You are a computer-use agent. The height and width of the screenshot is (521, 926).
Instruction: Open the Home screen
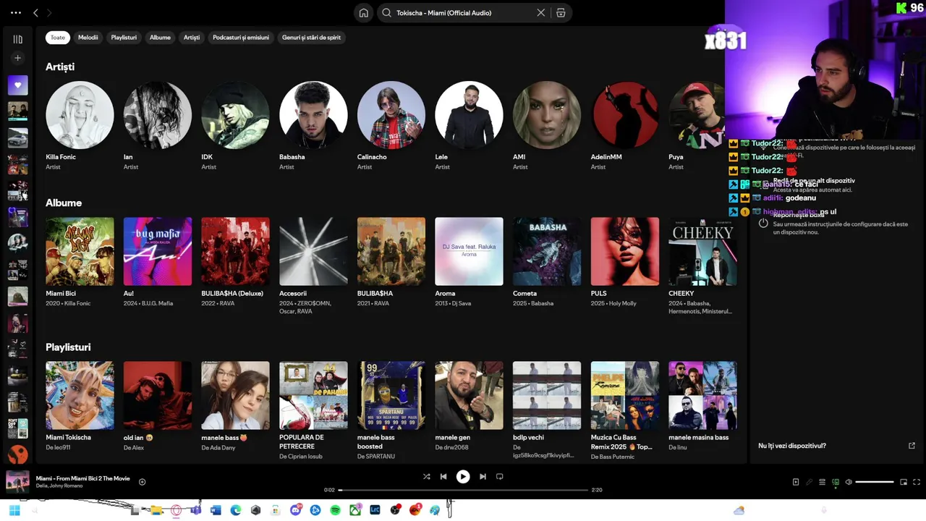pyautogui.click(x=364, y=13)
